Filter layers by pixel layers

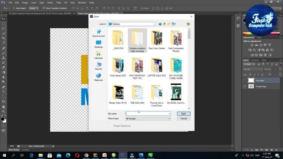pos(259,64)
